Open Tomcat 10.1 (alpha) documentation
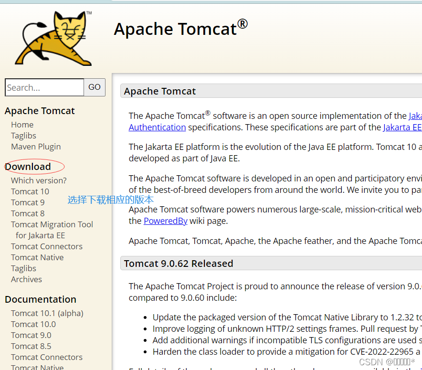422x370 pixels. [x=47, y=313]
